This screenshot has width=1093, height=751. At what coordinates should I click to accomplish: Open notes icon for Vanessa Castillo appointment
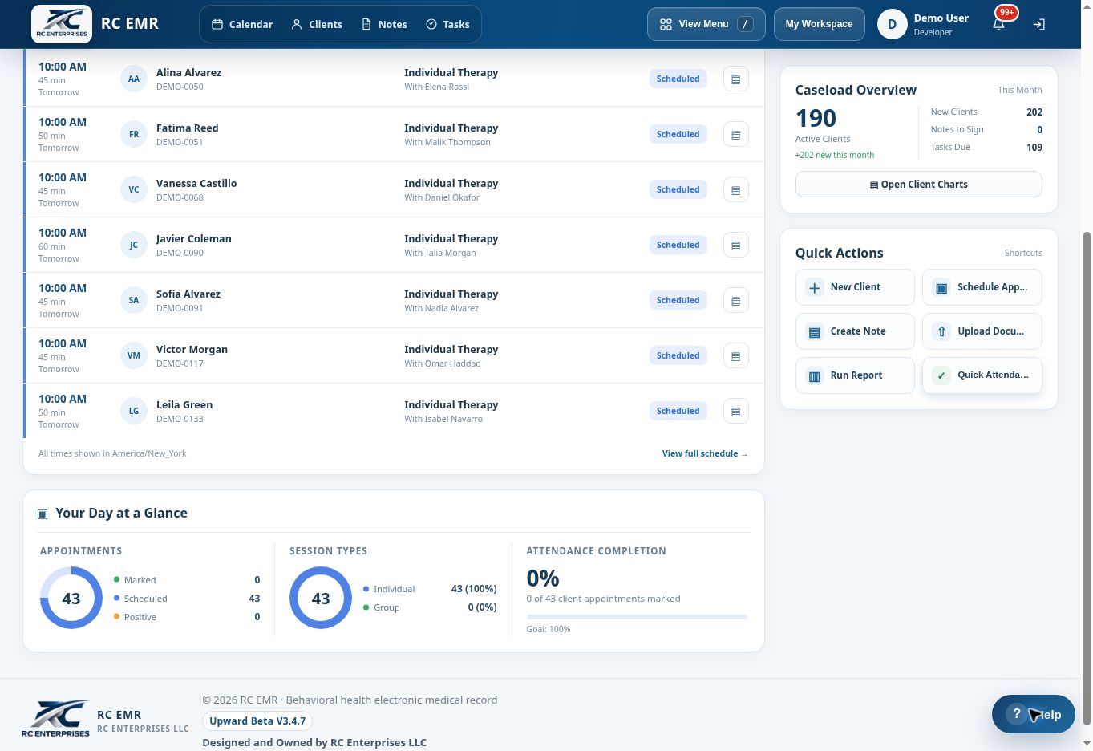coord(735,189)
